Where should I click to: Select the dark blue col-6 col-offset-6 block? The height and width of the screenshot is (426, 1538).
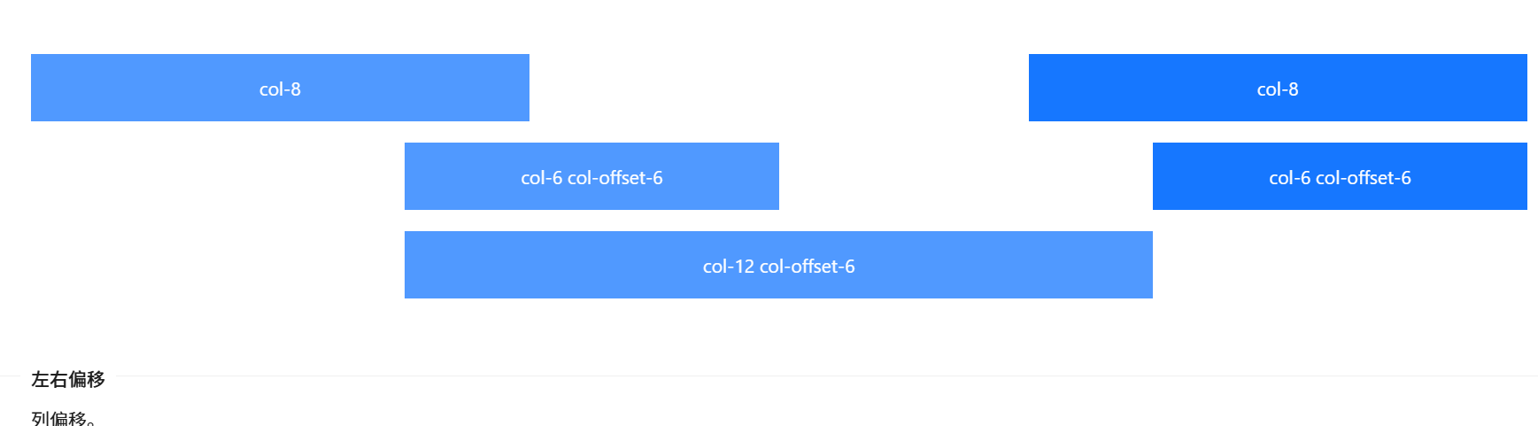tap(1340, 176)
